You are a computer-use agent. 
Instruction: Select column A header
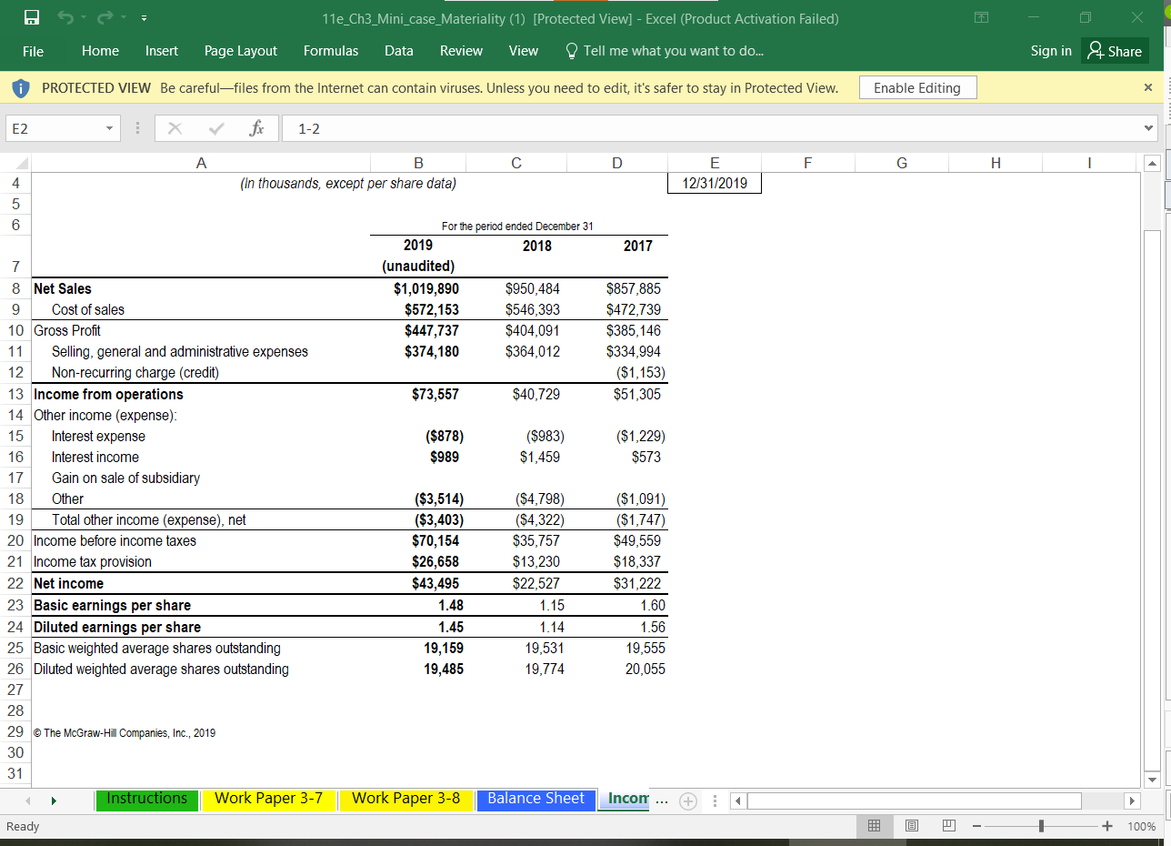201,163
